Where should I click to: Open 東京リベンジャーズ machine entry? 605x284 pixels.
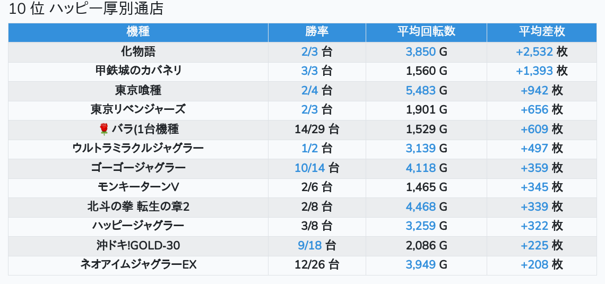138,109
